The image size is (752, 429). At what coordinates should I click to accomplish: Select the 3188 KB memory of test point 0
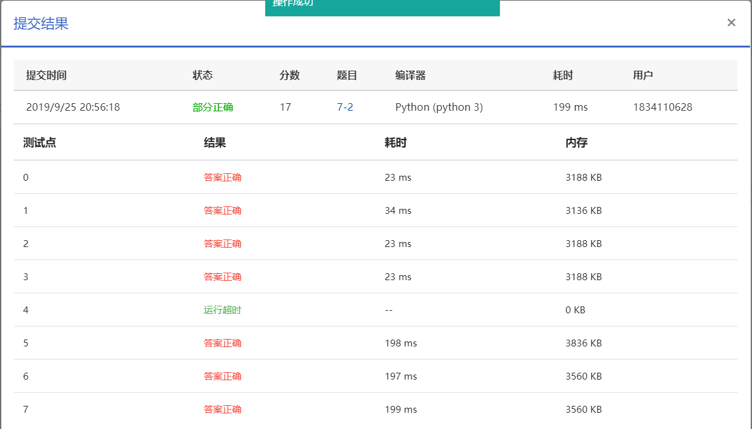(584, 177)
